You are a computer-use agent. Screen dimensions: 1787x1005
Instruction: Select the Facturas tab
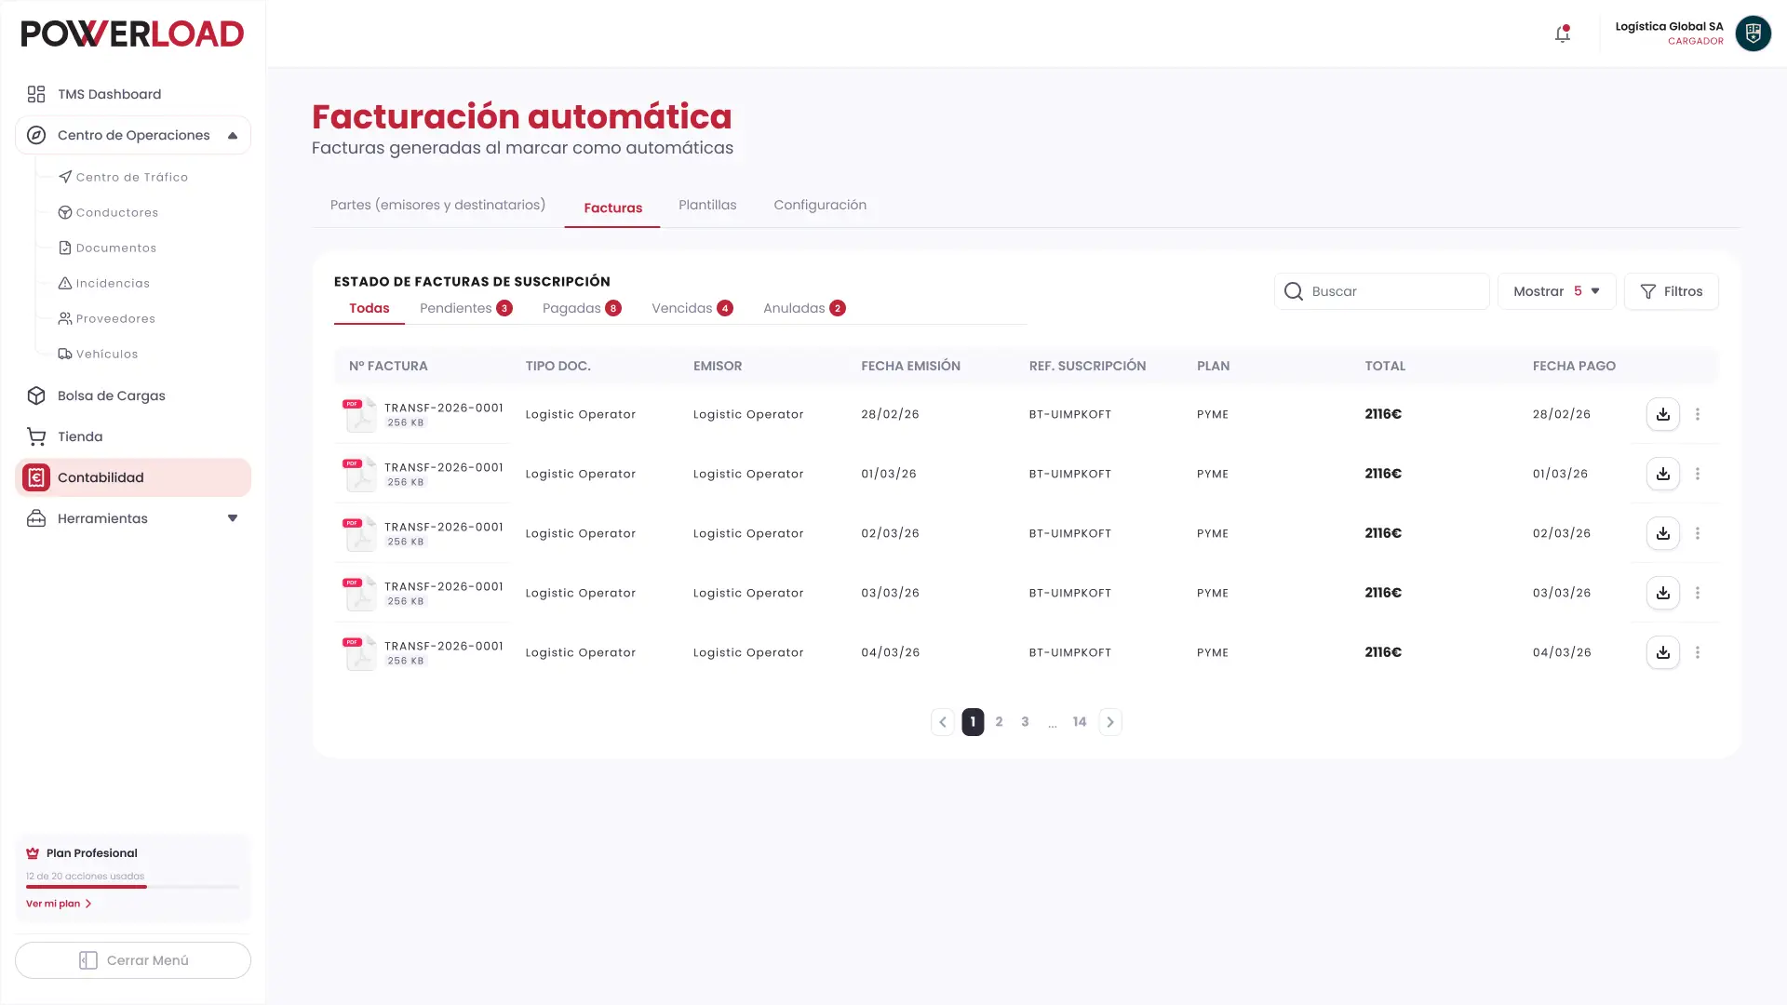point(612,208)
